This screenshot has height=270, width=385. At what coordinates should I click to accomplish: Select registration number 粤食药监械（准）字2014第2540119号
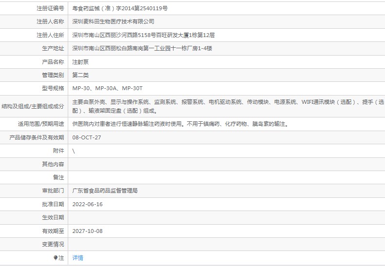pos(120,8)
